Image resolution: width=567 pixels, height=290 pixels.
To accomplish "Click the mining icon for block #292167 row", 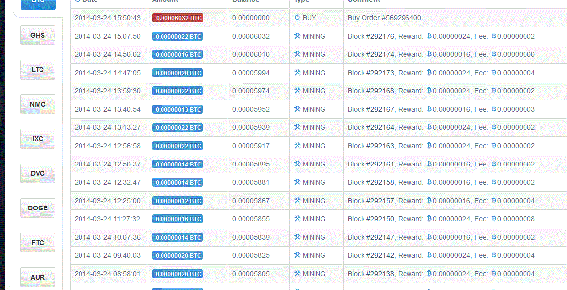I will pos(297,109).
